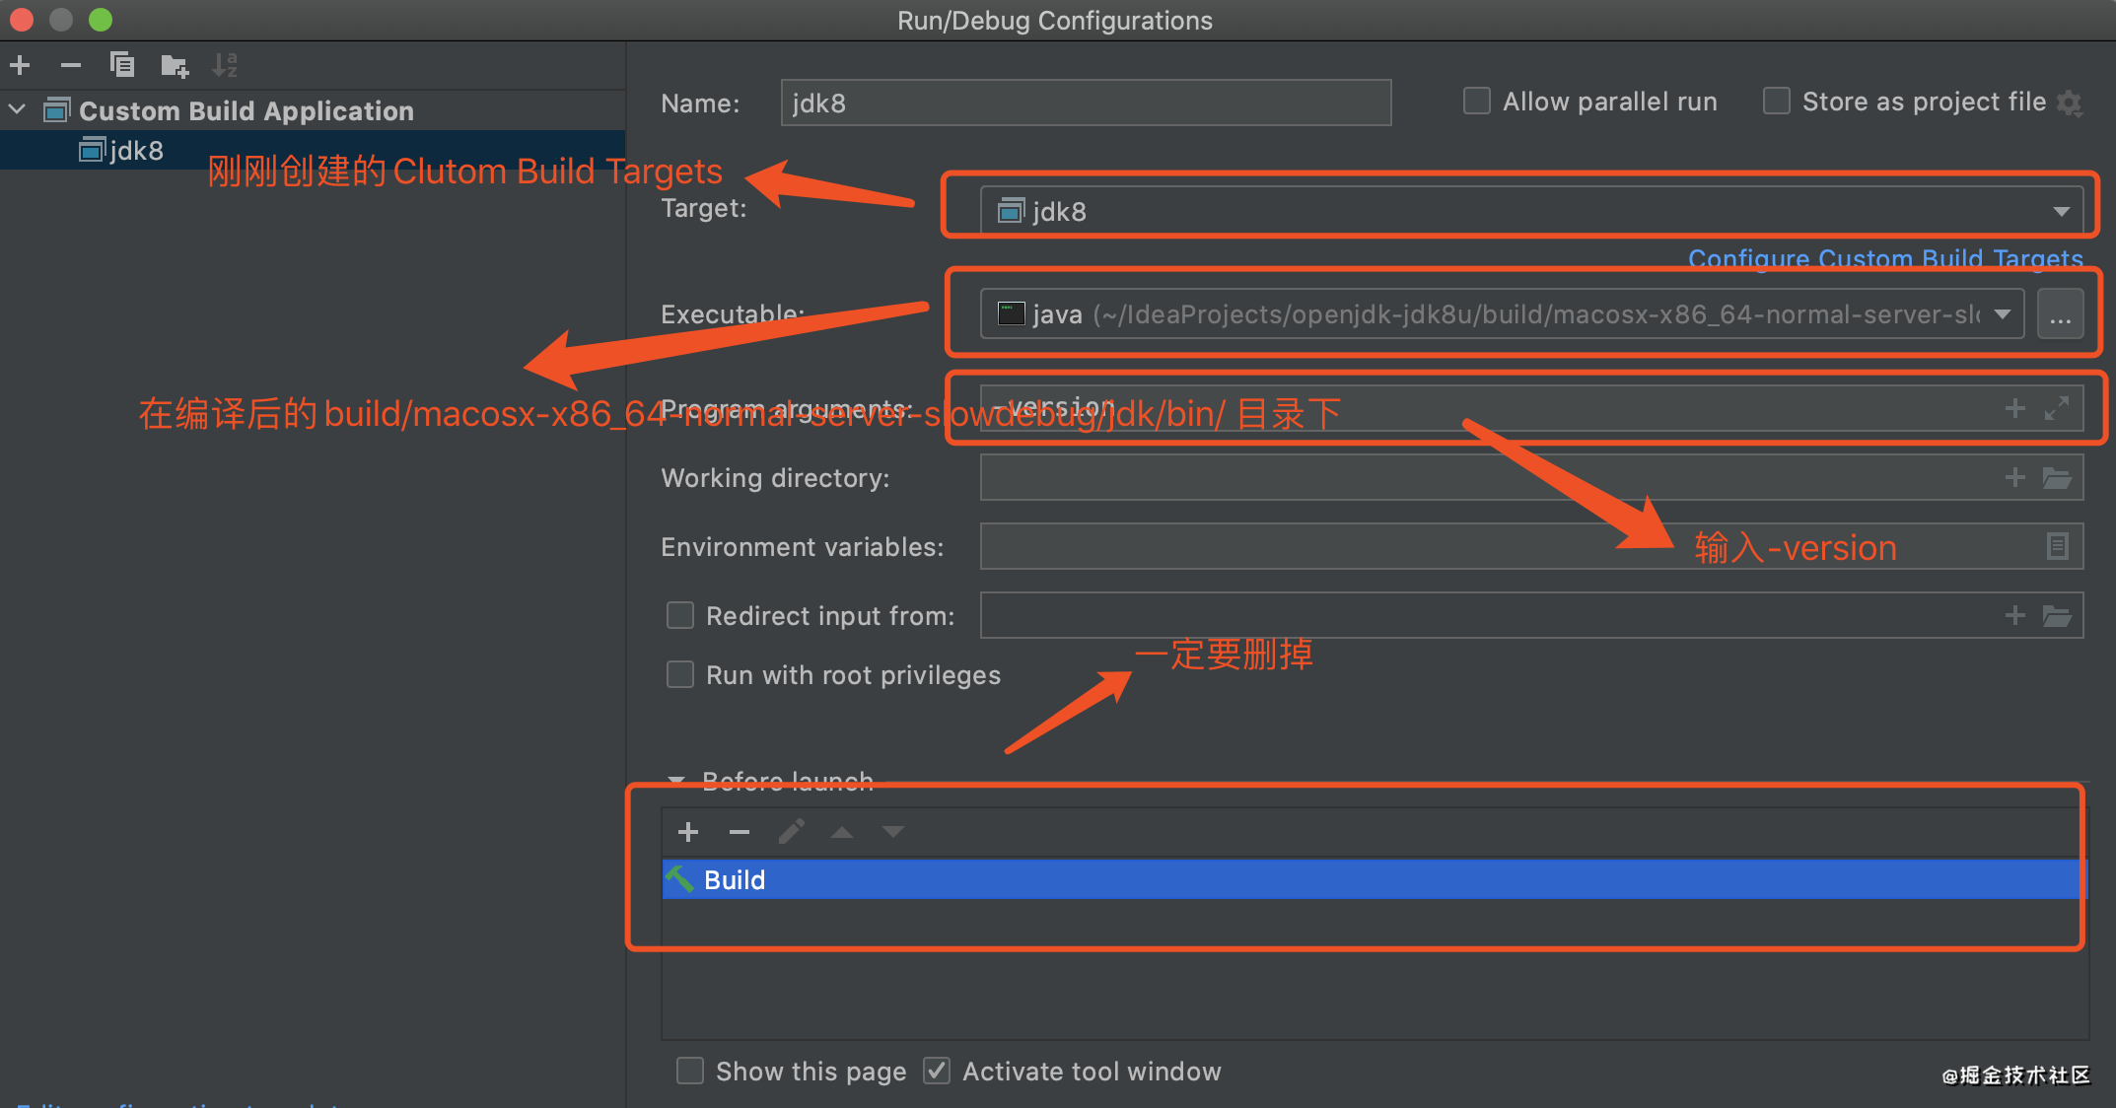
Task: Click the browse working directory folder icon
Action: (2057, 478)
